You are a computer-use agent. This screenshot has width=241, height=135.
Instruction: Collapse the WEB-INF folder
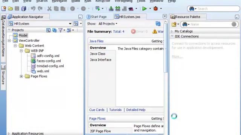tap(21, 51)
